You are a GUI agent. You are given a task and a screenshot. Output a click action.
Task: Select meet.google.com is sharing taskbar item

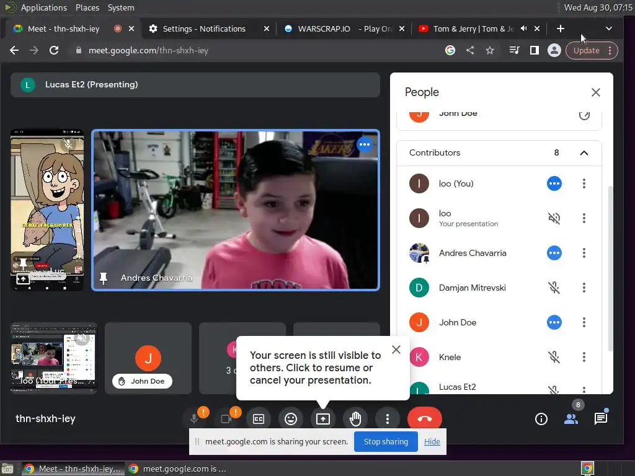tap(177, 469)
